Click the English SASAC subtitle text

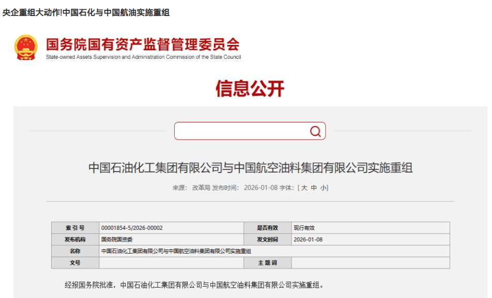(143, 57)
